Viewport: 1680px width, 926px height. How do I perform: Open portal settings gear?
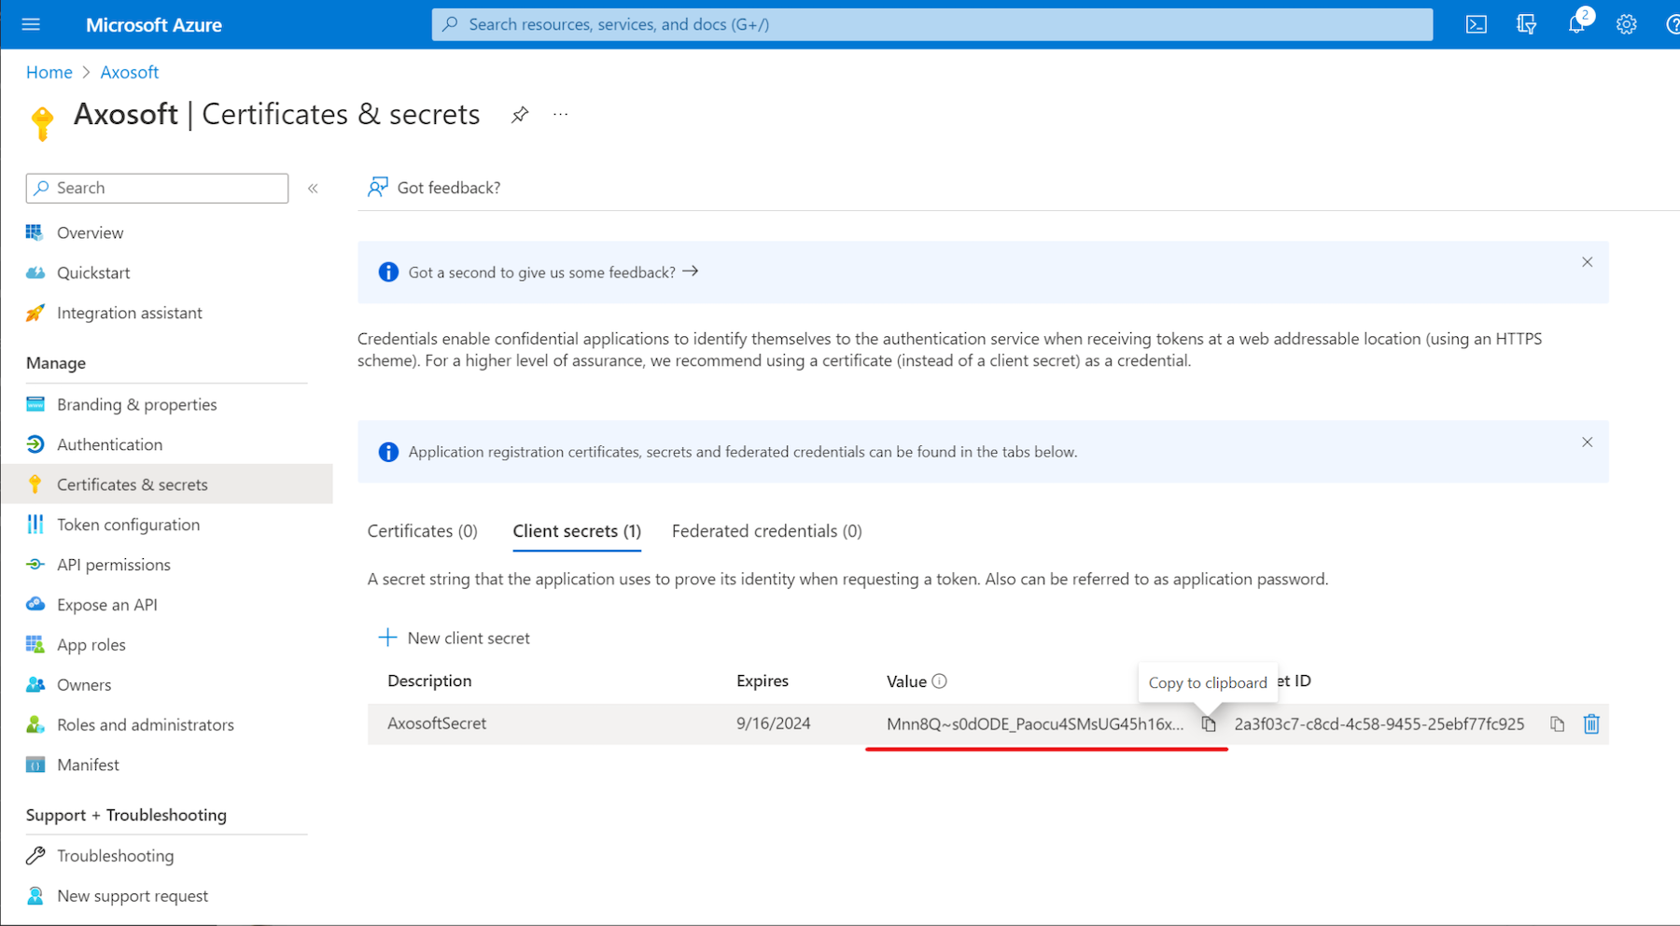[1627, 24]
